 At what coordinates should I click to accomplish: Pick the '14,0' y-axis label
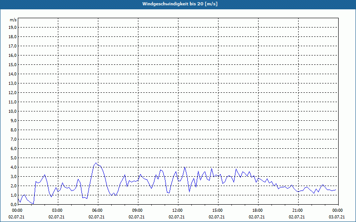tap(12, 74)
